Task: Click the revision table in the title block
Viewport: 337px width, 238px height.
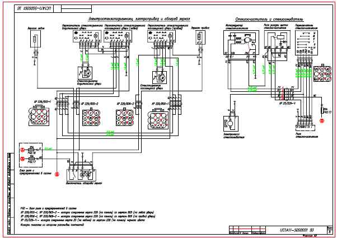Action: pos(247,230)
